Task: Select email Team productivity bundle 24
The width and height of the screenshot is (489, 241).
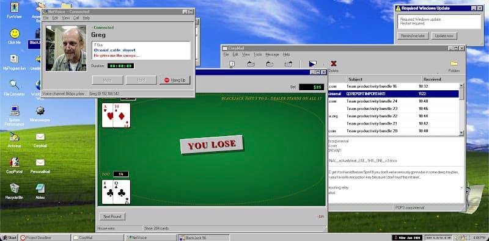Action: 393,101
